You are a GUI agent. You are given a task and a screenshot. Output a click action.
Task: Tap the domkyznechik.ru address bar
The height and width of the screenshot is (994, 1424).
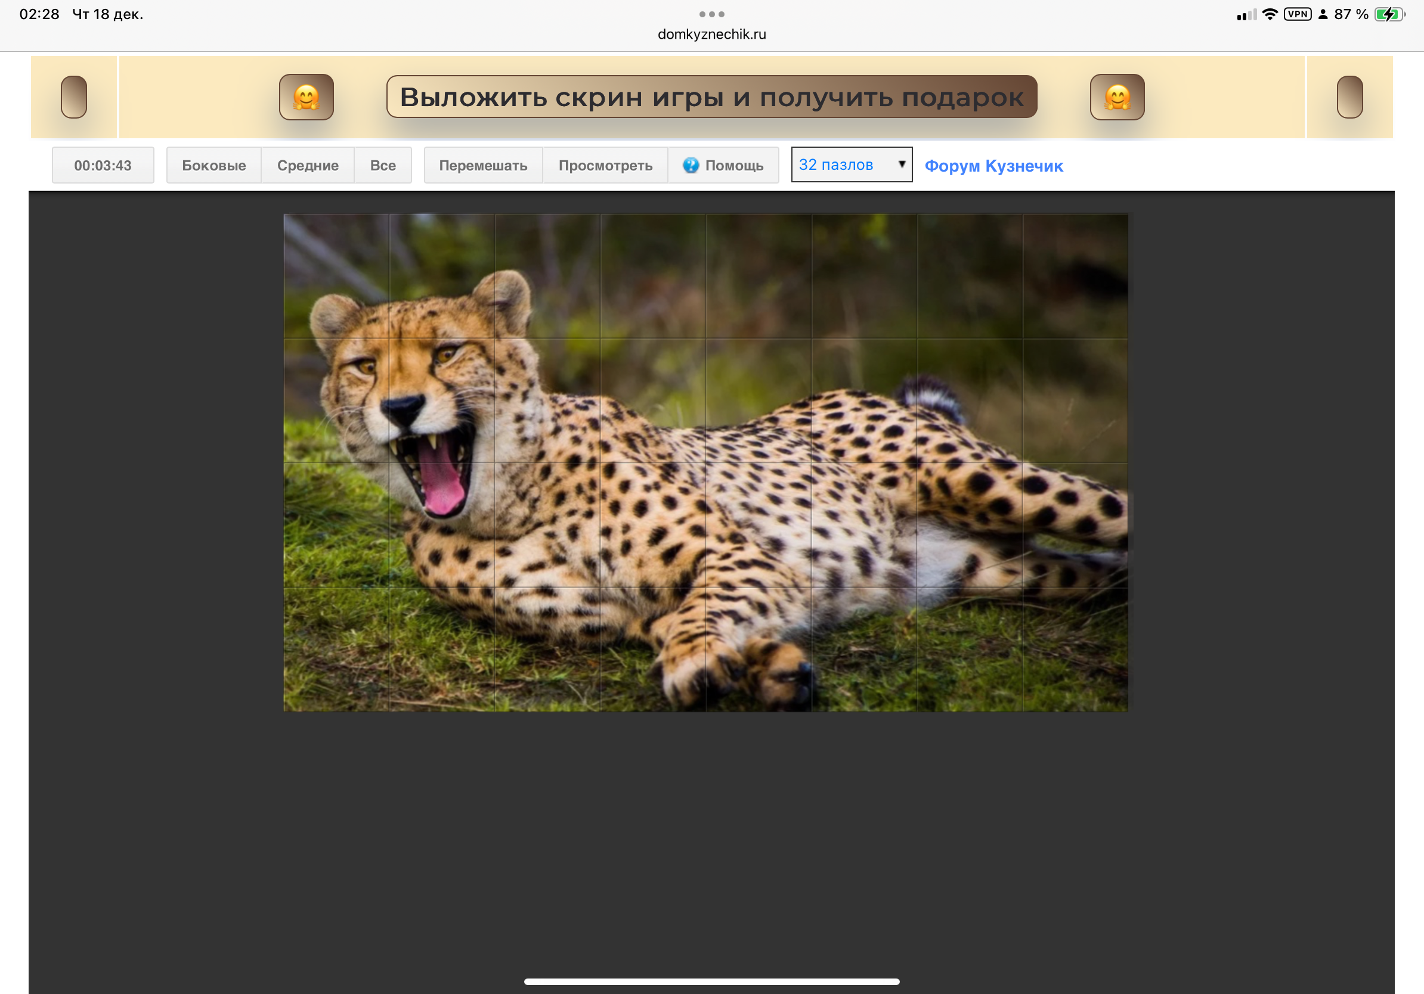711,34
